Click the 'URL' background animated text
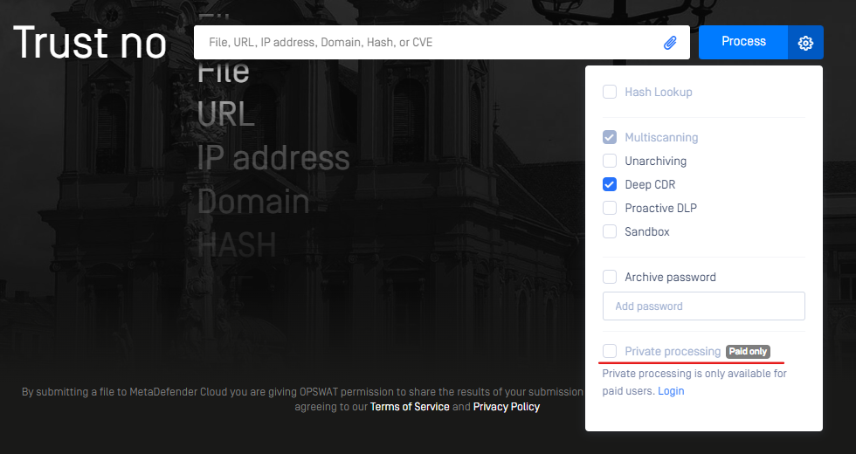 click(225, 114)
